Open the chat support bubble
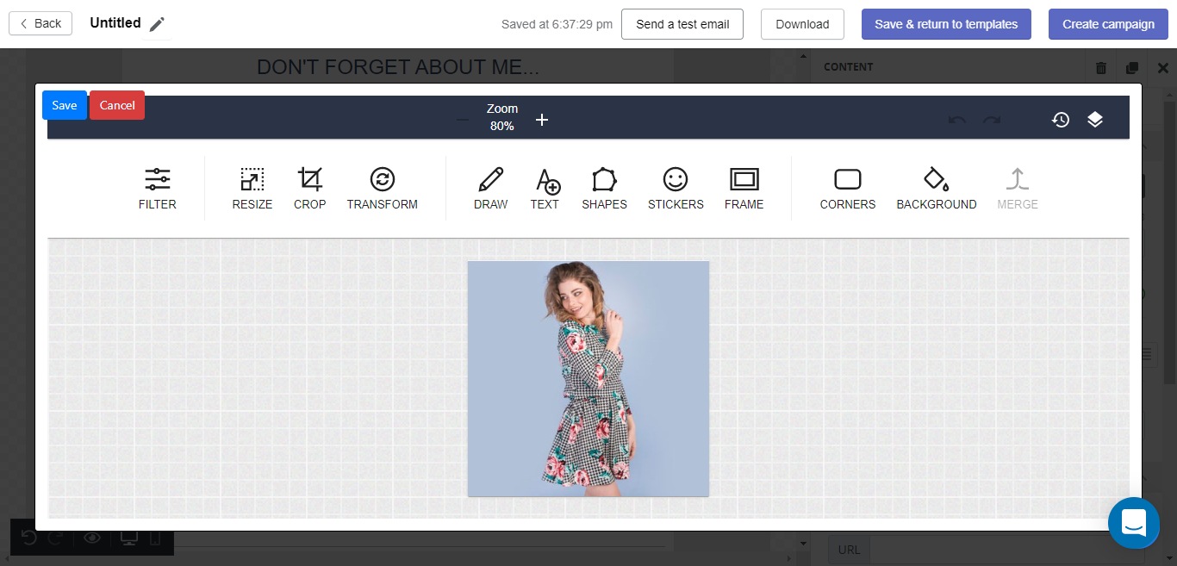This screenshot has height=566, width=1177. pos(1134,523)
